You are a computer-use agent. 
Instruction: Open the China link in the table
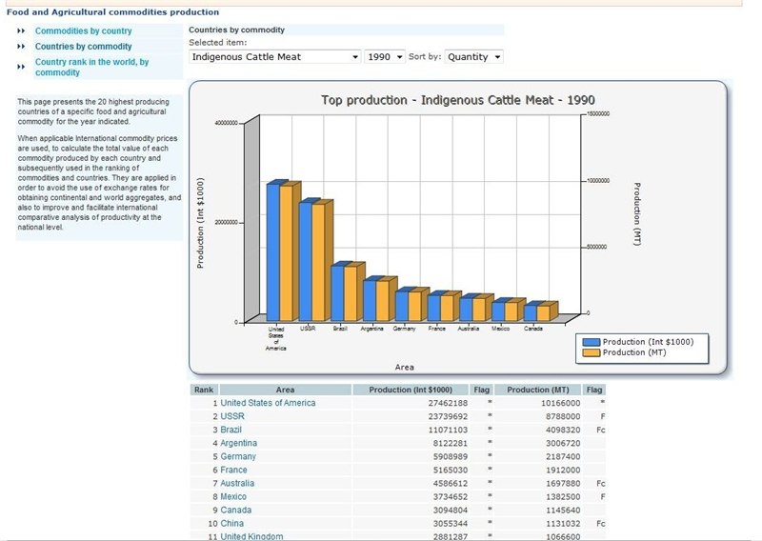[x=231, y=524]
